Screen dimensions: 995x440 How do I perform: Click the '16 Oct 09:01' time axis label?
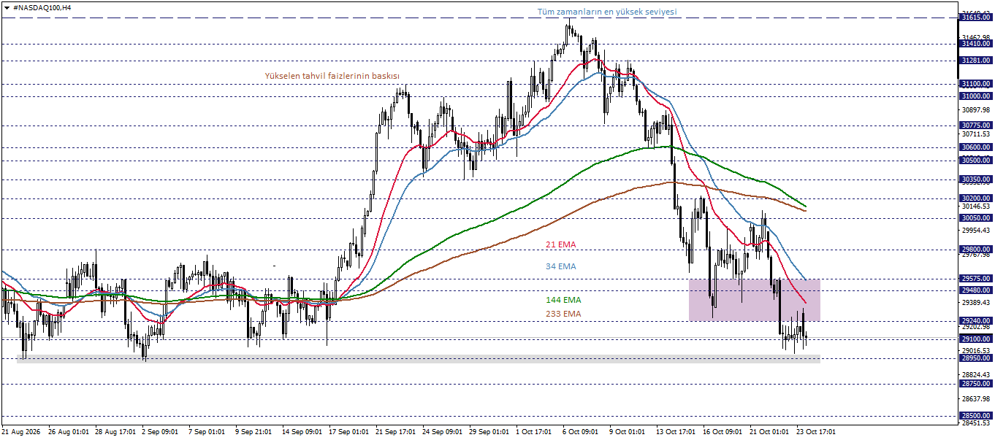723,432
